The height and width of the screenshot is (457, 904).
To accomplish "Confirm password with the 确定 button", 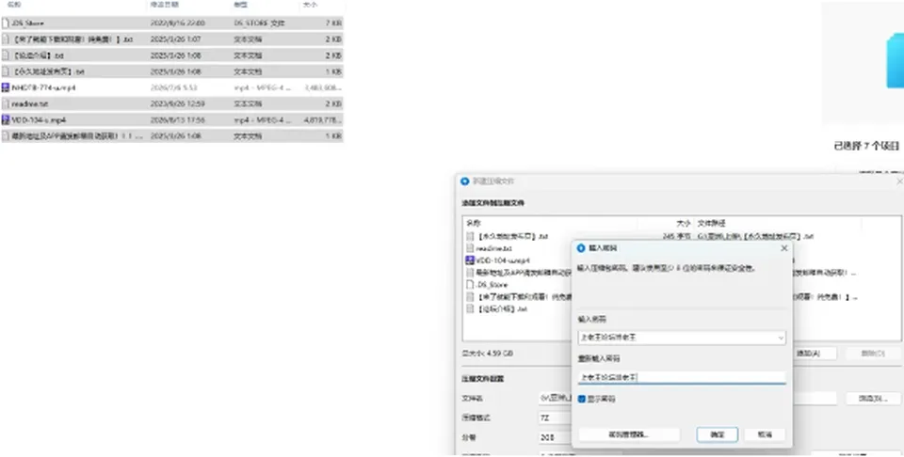I will (x=718, y=434).
